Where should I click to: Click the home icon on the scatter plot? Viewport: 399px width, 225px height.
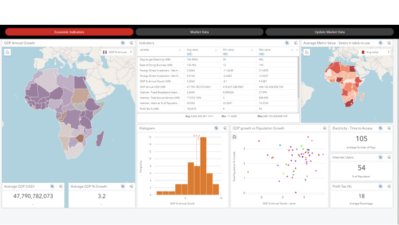(234, 137)
